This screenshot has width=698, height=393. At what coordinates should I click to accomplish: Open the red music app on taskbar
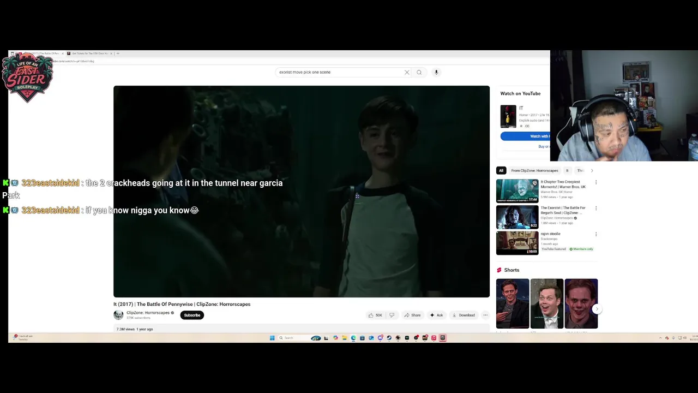434,338
